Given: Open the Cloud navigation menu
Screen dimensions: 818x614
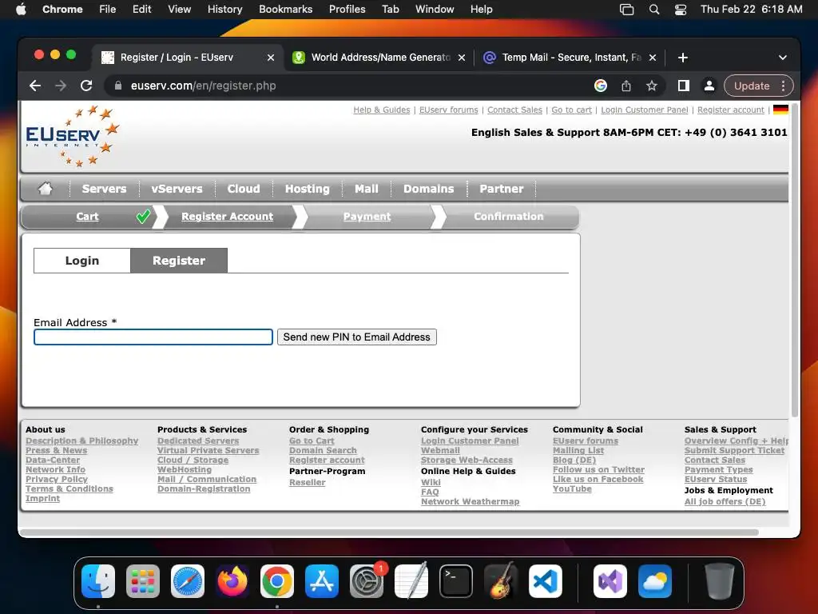Looking at the screenshot, I should (x=244, y=189).
